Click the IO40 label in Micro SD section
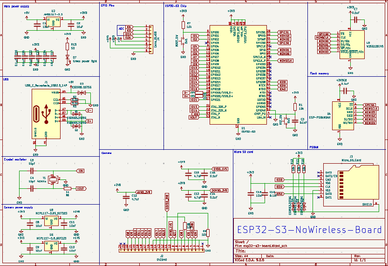Viewport: 388px width, 266px height. [x=279, y=194]
